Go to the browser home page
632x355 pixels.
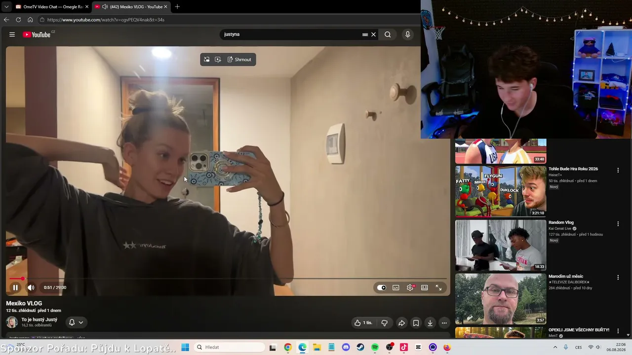point(30,20)
